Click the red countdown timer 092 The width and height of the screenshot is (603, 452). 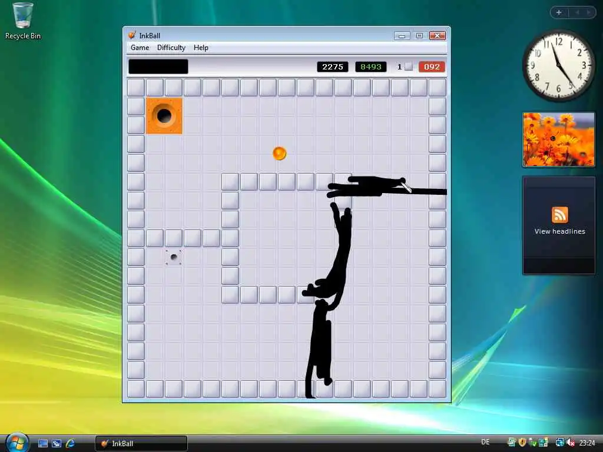coord(432,67)
